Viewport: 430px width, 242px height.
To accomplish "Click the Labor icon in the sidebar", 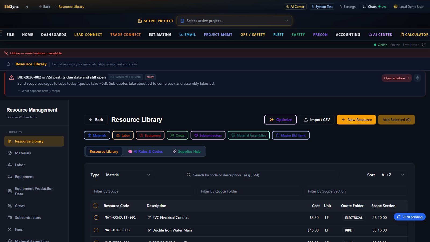I will (10, 165).
